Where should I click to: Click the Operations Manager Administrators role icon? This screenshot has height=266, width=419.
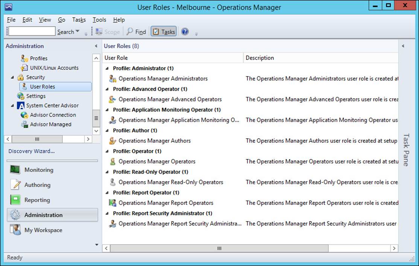(x=113, y=79)
